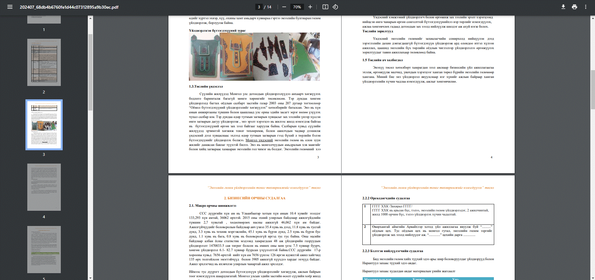Click the total page count '14'

click(269, 7)
